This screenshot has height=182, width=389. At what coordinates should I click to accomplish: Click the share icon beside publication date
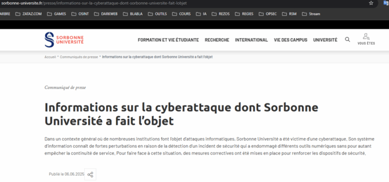[90, 174]
